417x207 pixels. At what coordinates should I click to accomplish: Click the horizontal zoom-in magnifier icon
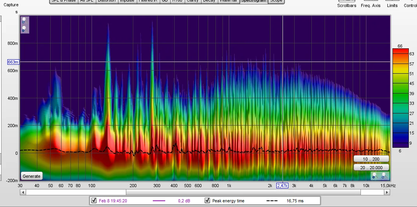tap(384, 175)
